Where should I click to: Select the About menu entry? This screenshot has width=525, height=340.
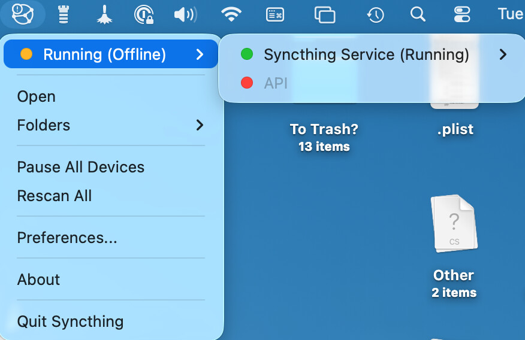(38, 280)
